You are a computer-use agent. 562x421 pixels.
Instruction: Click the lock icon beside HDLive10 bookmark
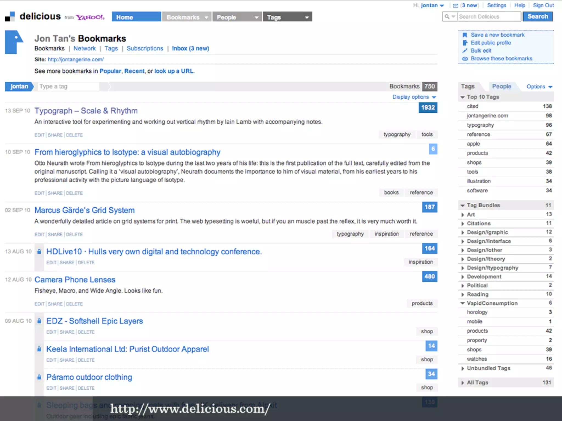click(39, 252)
